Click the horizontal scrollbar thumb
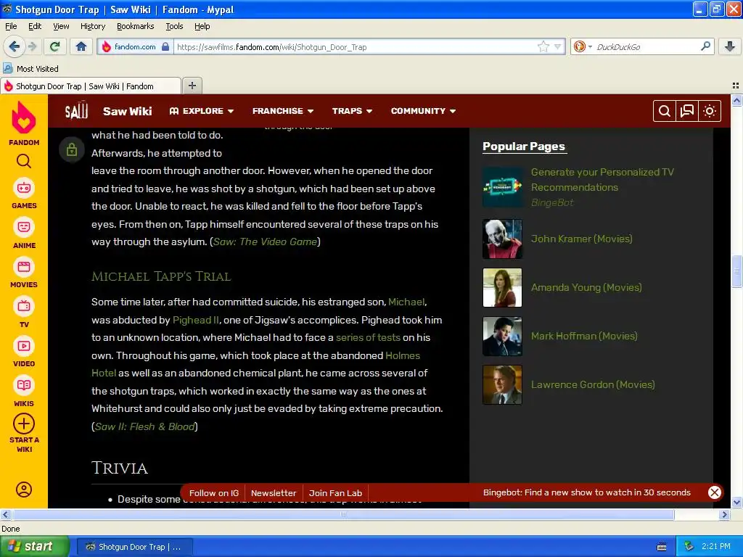 coord(343,514)
